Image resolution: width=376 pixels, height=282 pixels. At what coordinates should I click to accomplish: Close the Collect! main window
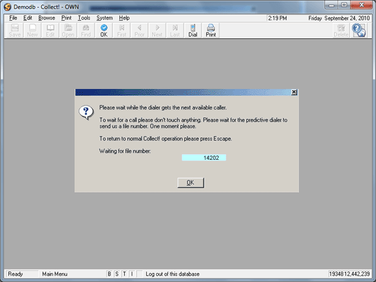[362, 5]
